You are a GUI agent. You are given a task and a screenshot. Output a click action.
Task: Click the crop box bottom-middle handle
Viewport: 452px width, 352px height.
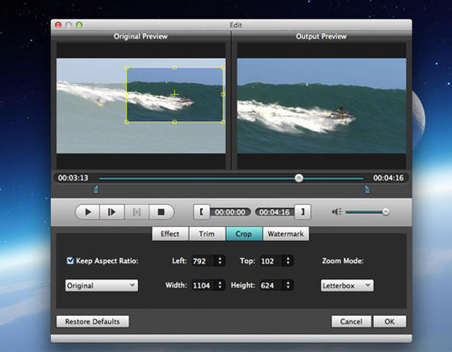coord(174,122)
